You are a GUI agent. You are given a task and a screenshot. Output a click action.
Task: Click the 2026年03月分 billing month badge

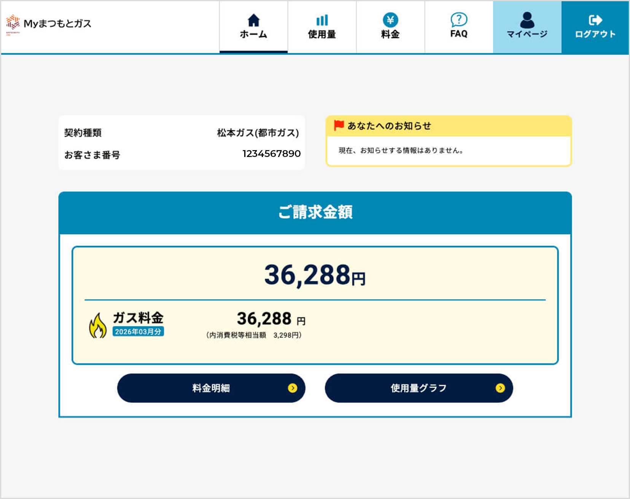(x=138, y=332)
